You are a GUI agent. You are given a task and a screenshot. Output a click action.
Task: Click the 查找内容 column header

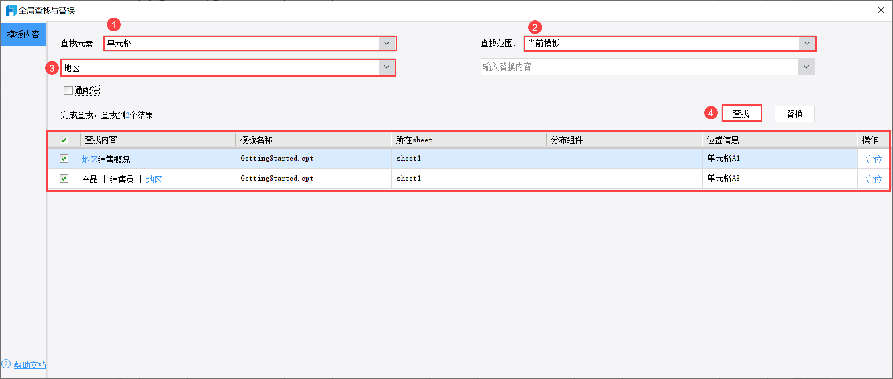click(101, 140)
